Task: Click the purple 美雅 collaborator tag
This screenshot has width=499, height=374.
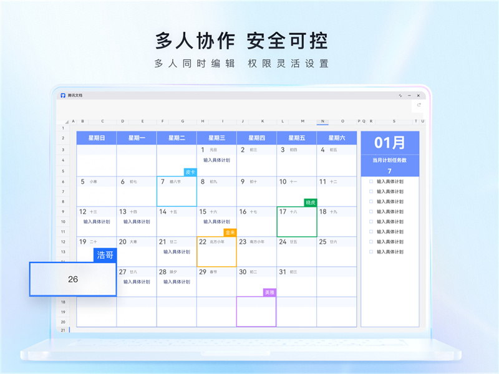Action: click(x=269, y=292)
